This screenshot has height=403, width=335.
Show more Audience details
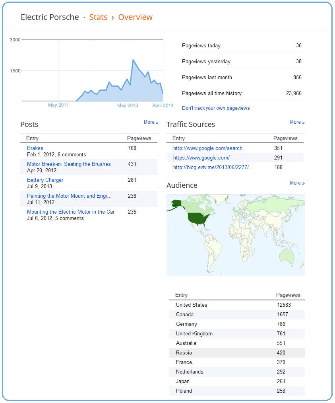tap(297, 183)
